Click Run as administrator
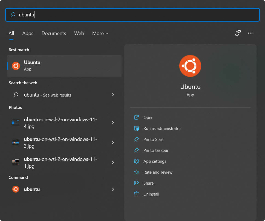 162,128
